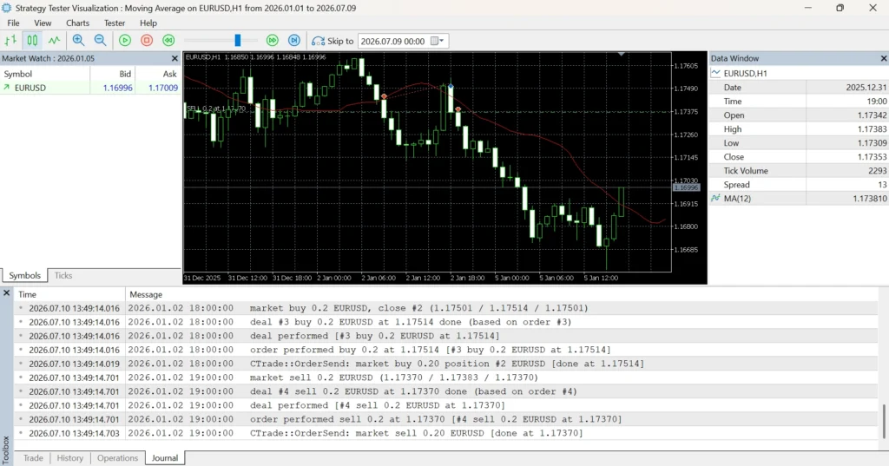
Task: Click Data Window Tick Volume value 2293
Action: (x=877, y=171)
